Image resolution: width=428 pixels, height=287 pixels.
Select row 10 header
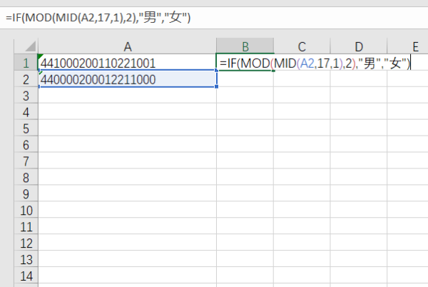(x=26, y=211)
